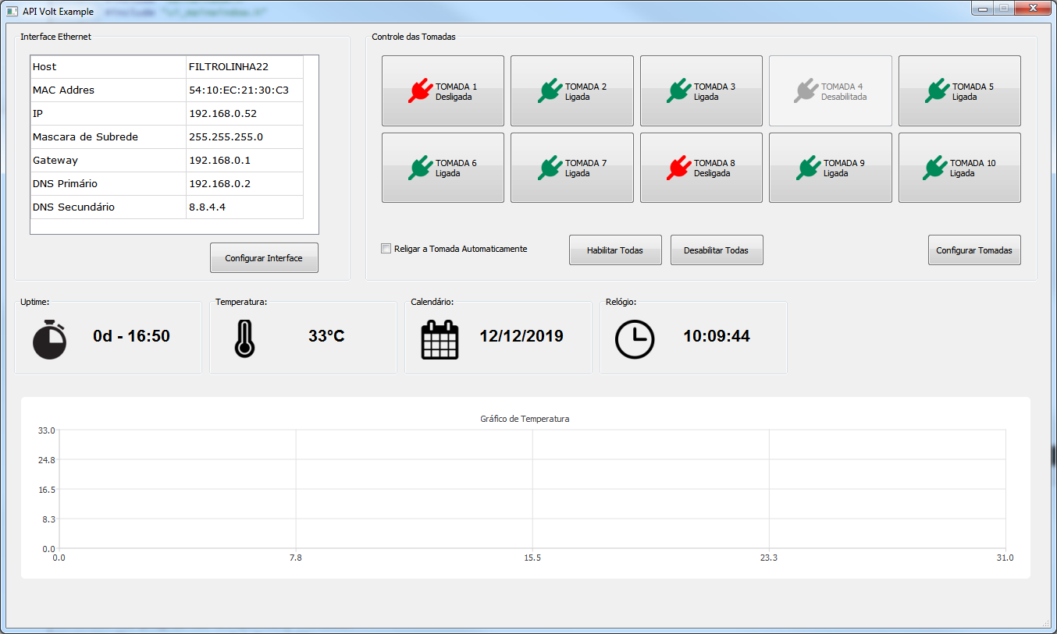Toggle the Tomada 6 outlet button
Image resolution: width=1057 pixels, height=634 pixels.
443,168
